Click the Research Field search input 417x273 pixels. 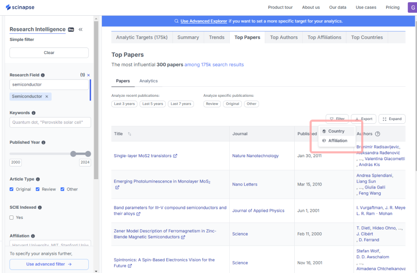coord(49,85)
